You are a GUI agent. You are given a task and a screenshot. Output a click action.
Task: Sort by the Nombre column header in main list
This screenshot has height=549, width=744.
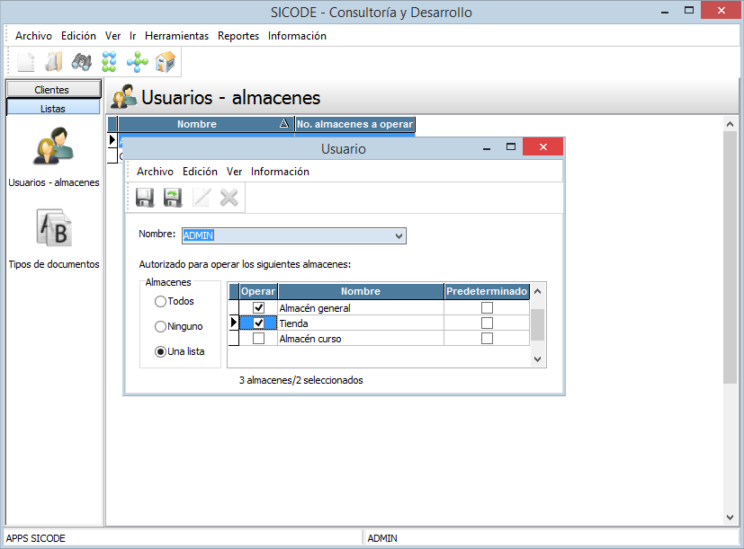point(197,125)
